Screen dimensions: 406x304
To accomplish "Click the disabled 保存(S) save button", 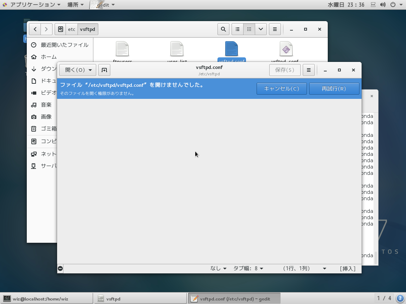I will 285,70.
